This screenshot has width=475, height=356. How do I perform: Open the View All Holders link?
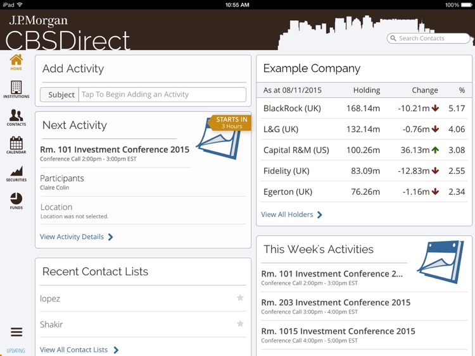287,214
